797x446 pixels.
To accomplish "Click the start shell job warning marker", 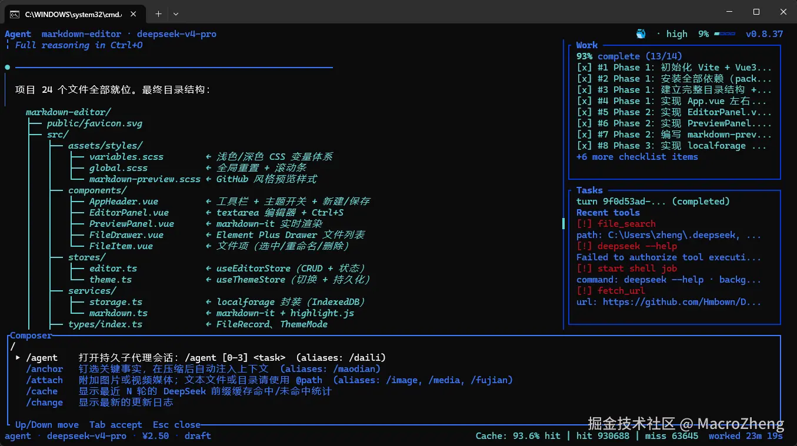I will coord(584,269).
